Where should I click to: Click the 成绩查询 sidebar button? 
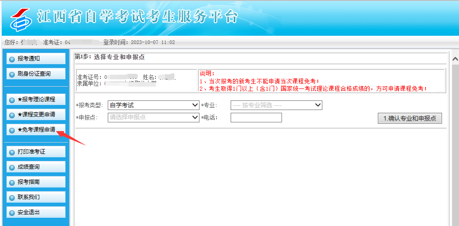coord(36,167)
